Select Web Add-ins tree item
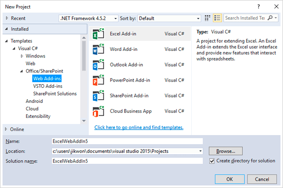 pyautogui.click(x=47, y=79)
